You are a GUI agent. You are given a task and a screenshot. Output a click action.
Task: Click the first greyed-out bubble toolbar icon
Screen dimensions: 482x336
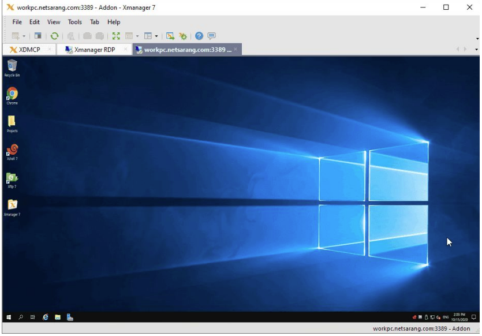pos(87,36)
